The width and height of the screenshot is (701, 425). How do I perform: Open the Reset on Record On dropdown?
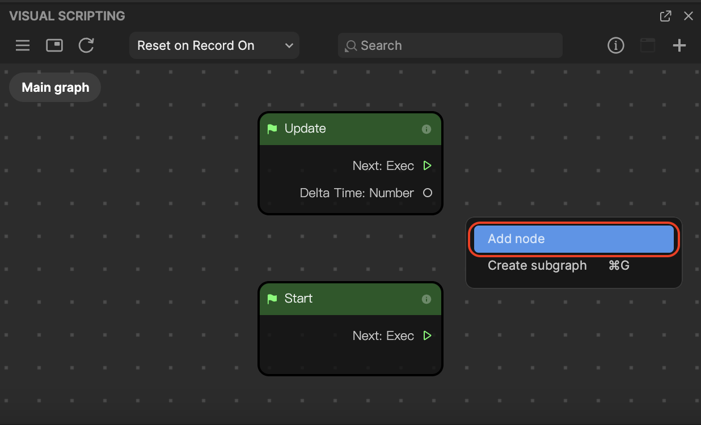coord(214,45)
